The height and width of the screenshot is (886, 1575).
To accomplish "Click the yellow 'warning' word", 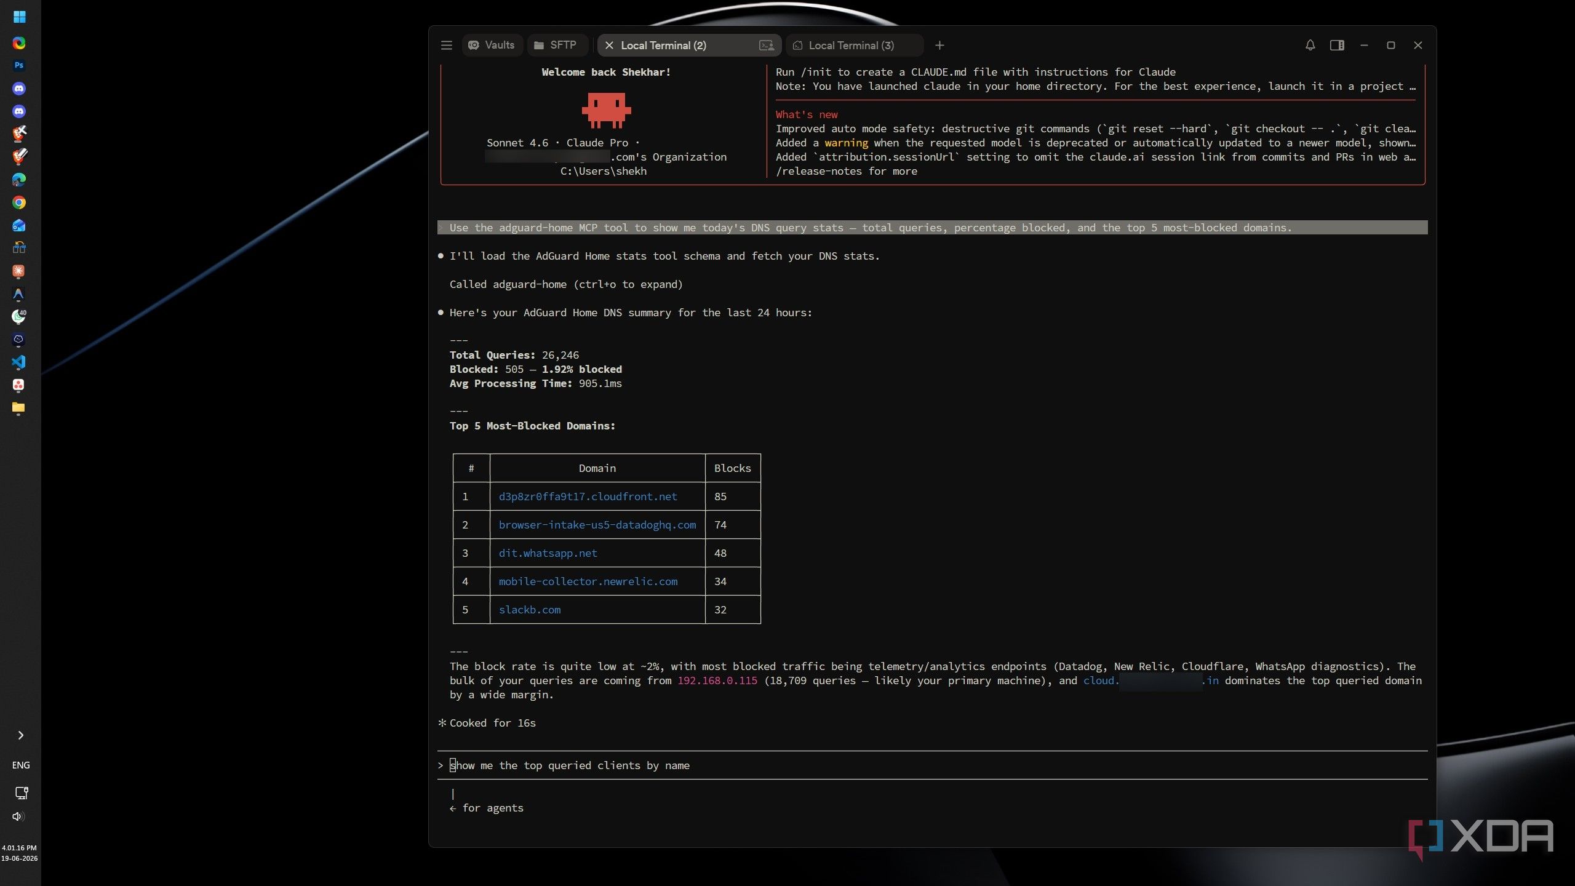I will (846, 143).
